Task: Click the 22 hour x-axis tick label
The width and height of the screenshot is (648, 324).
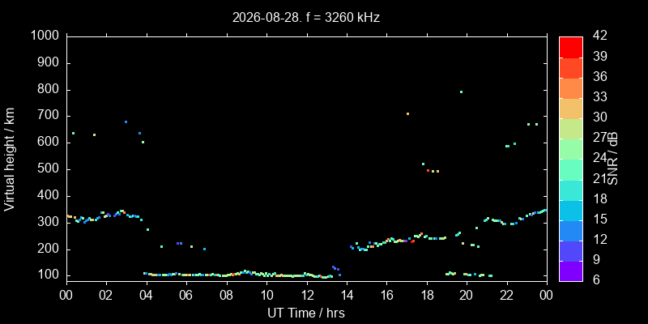Action: pos(507,296)
